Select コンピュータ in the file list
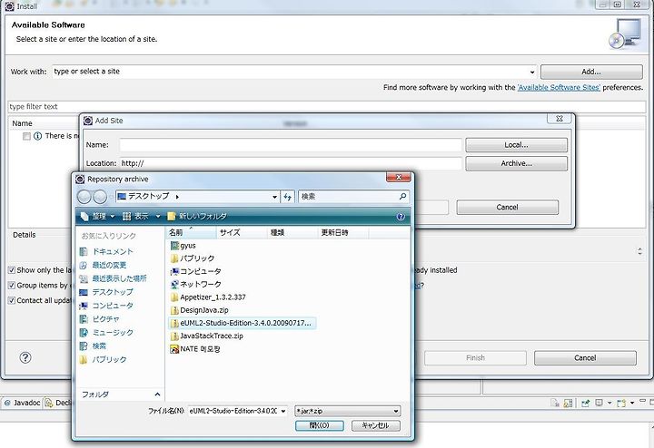 point(195,271)
